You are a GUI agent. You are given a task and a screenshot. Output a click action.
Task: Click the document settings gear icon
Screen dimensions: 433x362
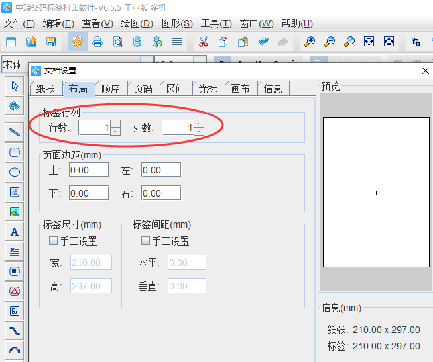(78, 42)
